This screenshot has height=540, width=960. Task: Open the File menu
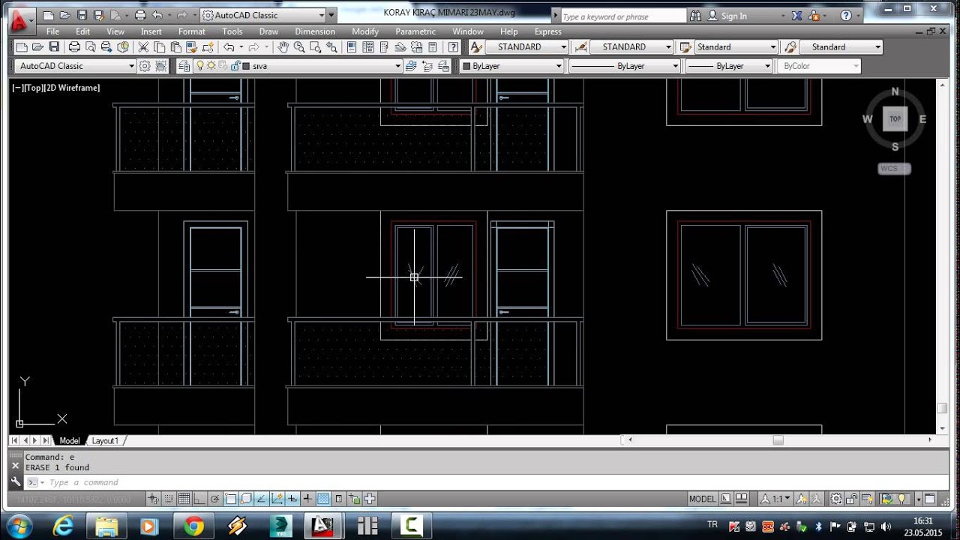coord(52,31)
